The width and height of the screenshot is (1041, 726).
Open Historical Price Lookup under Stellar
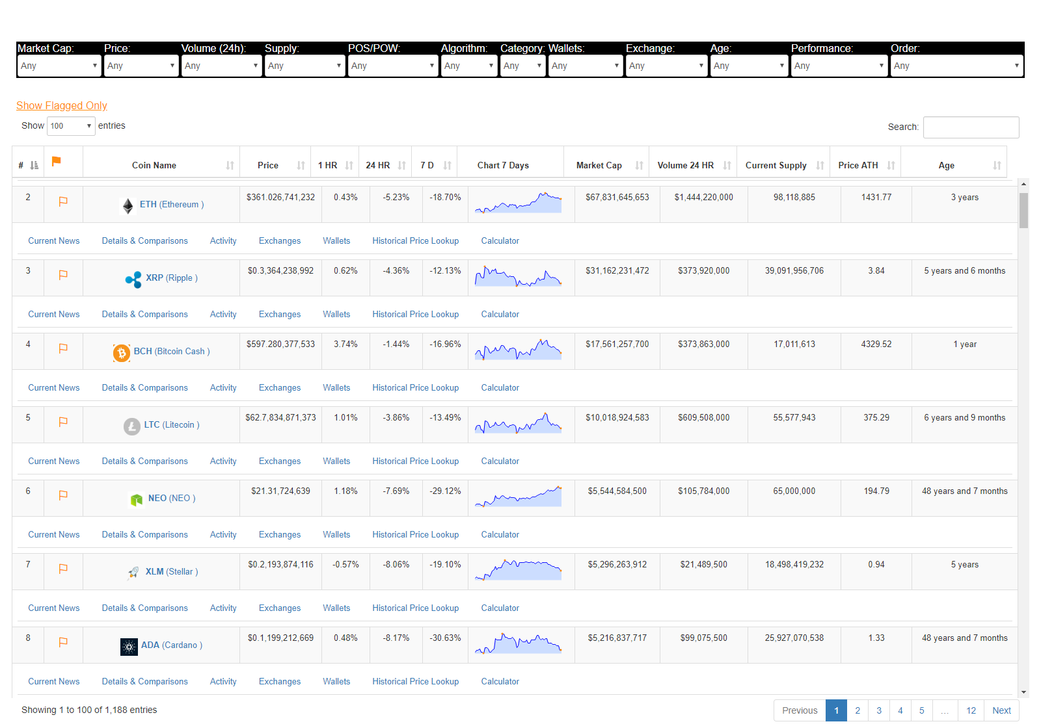(x=416, y=608)
